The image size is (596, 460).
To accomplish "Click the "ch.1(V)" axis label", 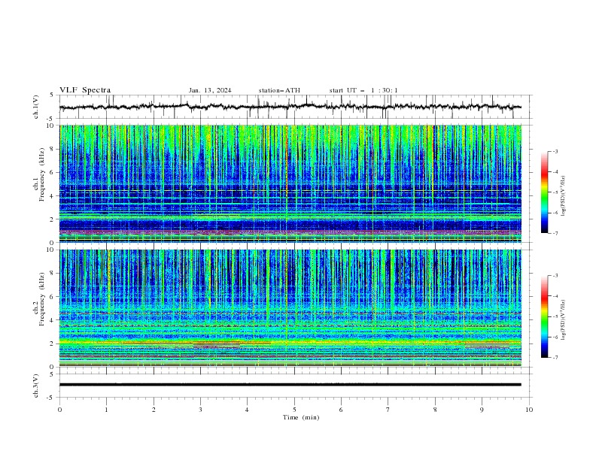I will click(36, 107).
